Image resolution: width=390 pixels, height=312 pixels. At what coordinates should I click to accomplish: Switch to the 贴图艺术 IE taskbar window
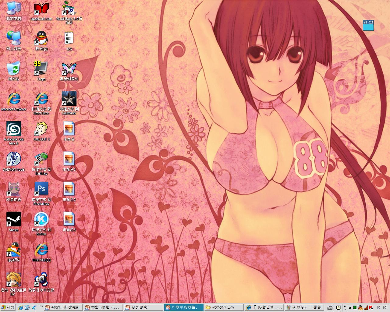coord(264,307)
